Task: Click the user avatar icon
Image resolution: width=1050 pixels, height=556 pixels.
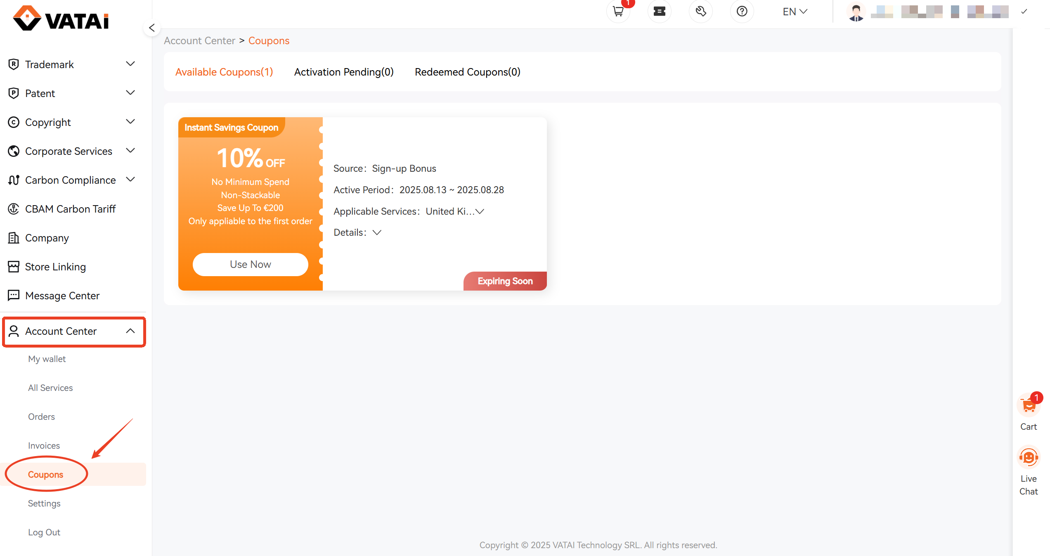Action: point(856,12)
